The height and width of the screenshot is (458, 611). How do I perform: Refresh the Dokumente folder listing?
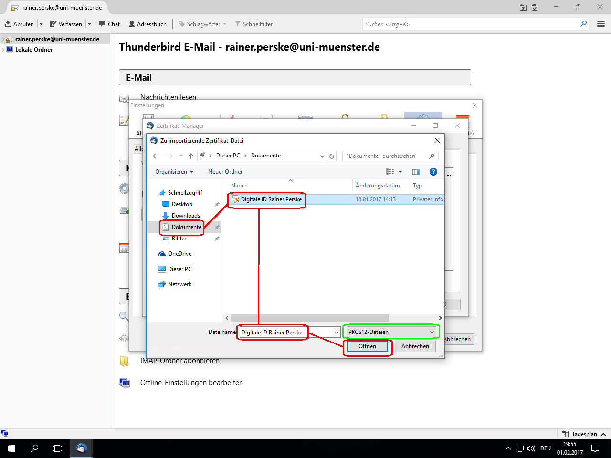pyautogui.click(x=332, y=156)
